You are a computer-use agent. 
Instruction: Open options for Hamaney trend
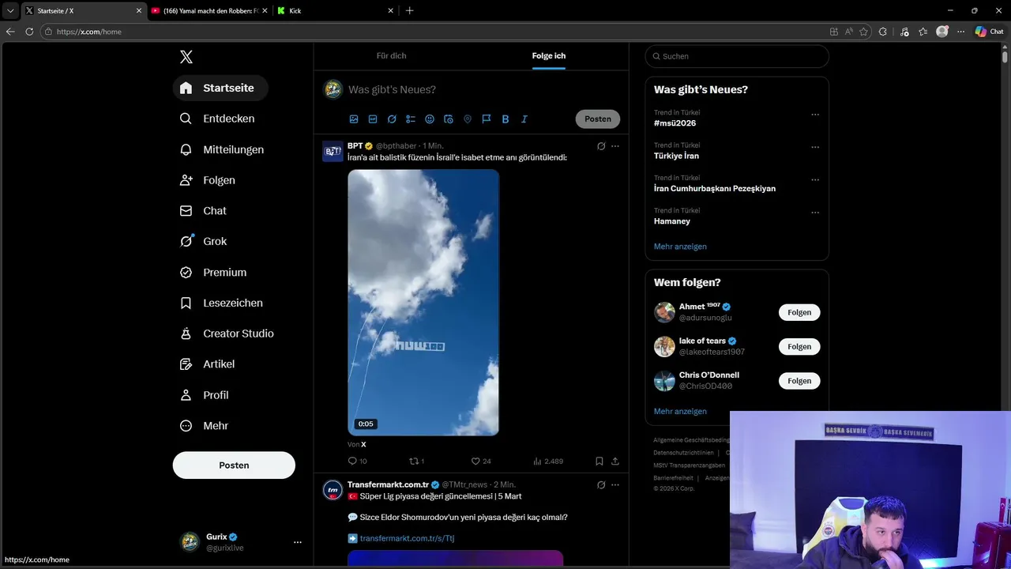pos(815,213)
